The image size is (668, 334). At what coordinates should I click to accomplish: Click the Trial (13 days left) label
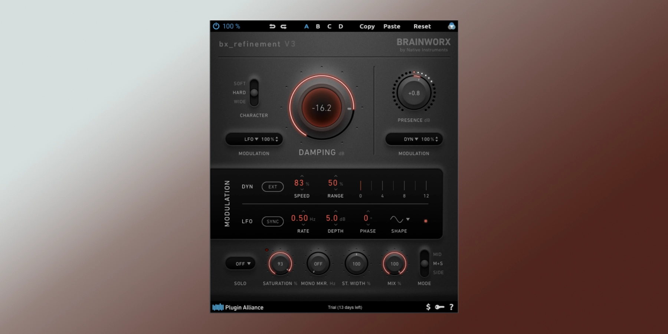(345, 307)
